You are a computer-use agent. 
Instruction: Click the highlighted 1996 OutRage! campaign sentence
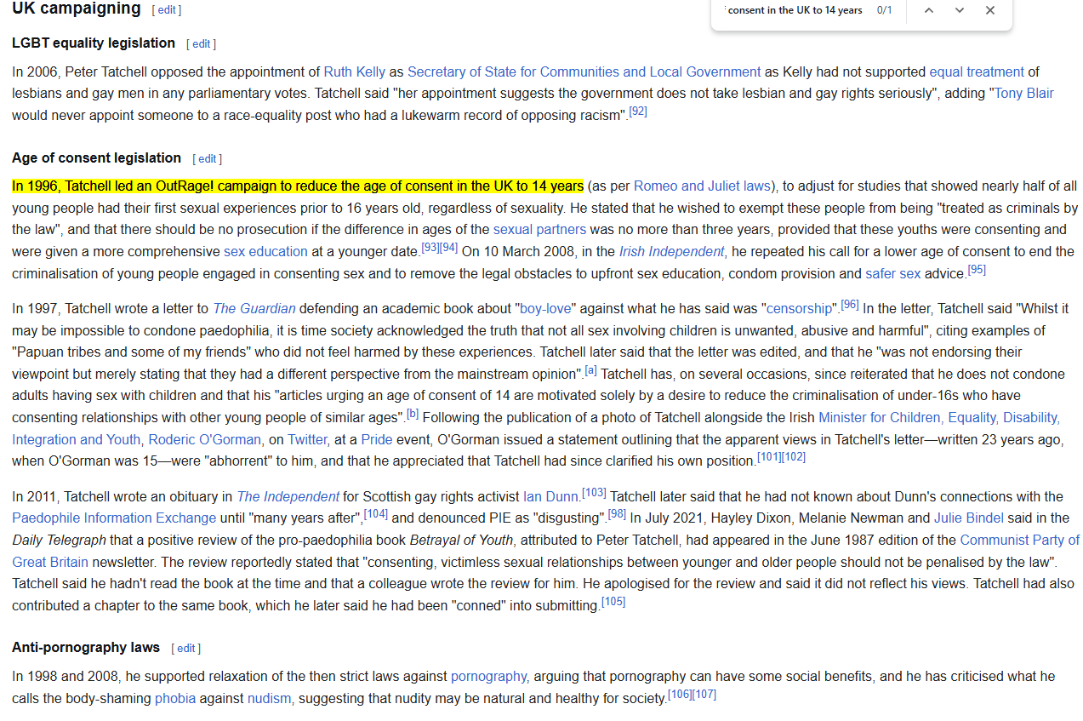[x=298, y=186]
